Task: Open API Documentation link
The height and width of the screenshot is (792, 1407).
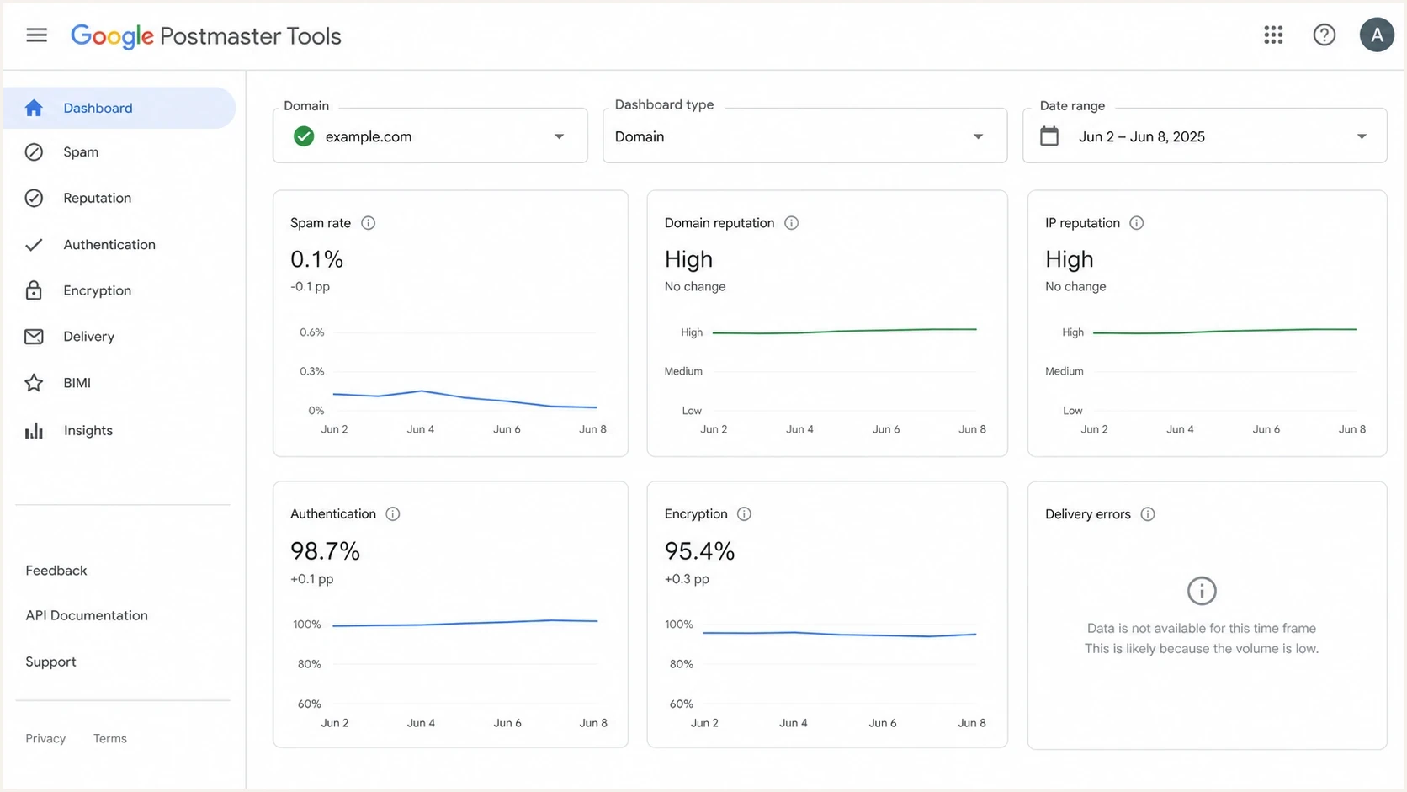Action: pos(87,615)
